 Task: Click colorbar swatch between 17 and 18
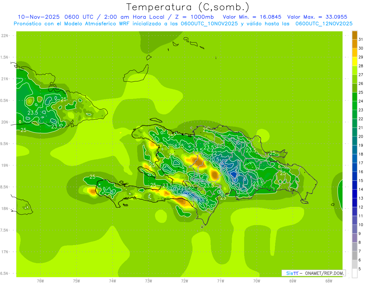click(355, 158)
